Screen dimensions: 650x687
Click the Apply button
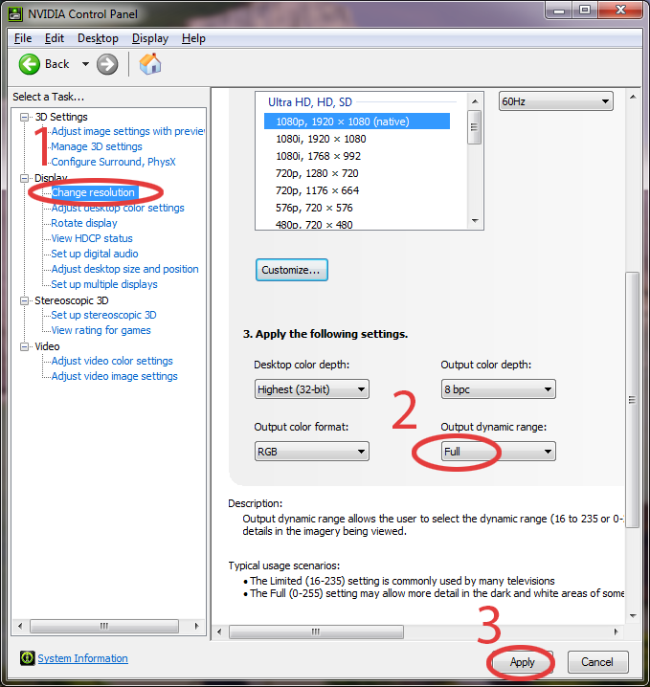522,661
